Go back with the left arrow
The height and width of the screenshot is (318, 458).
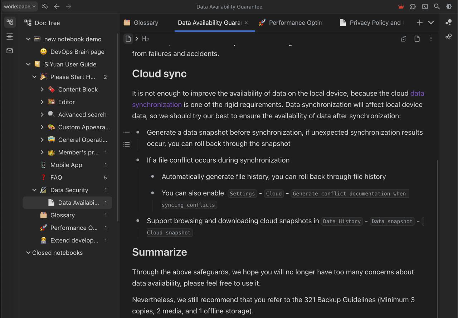coord(57,6)
